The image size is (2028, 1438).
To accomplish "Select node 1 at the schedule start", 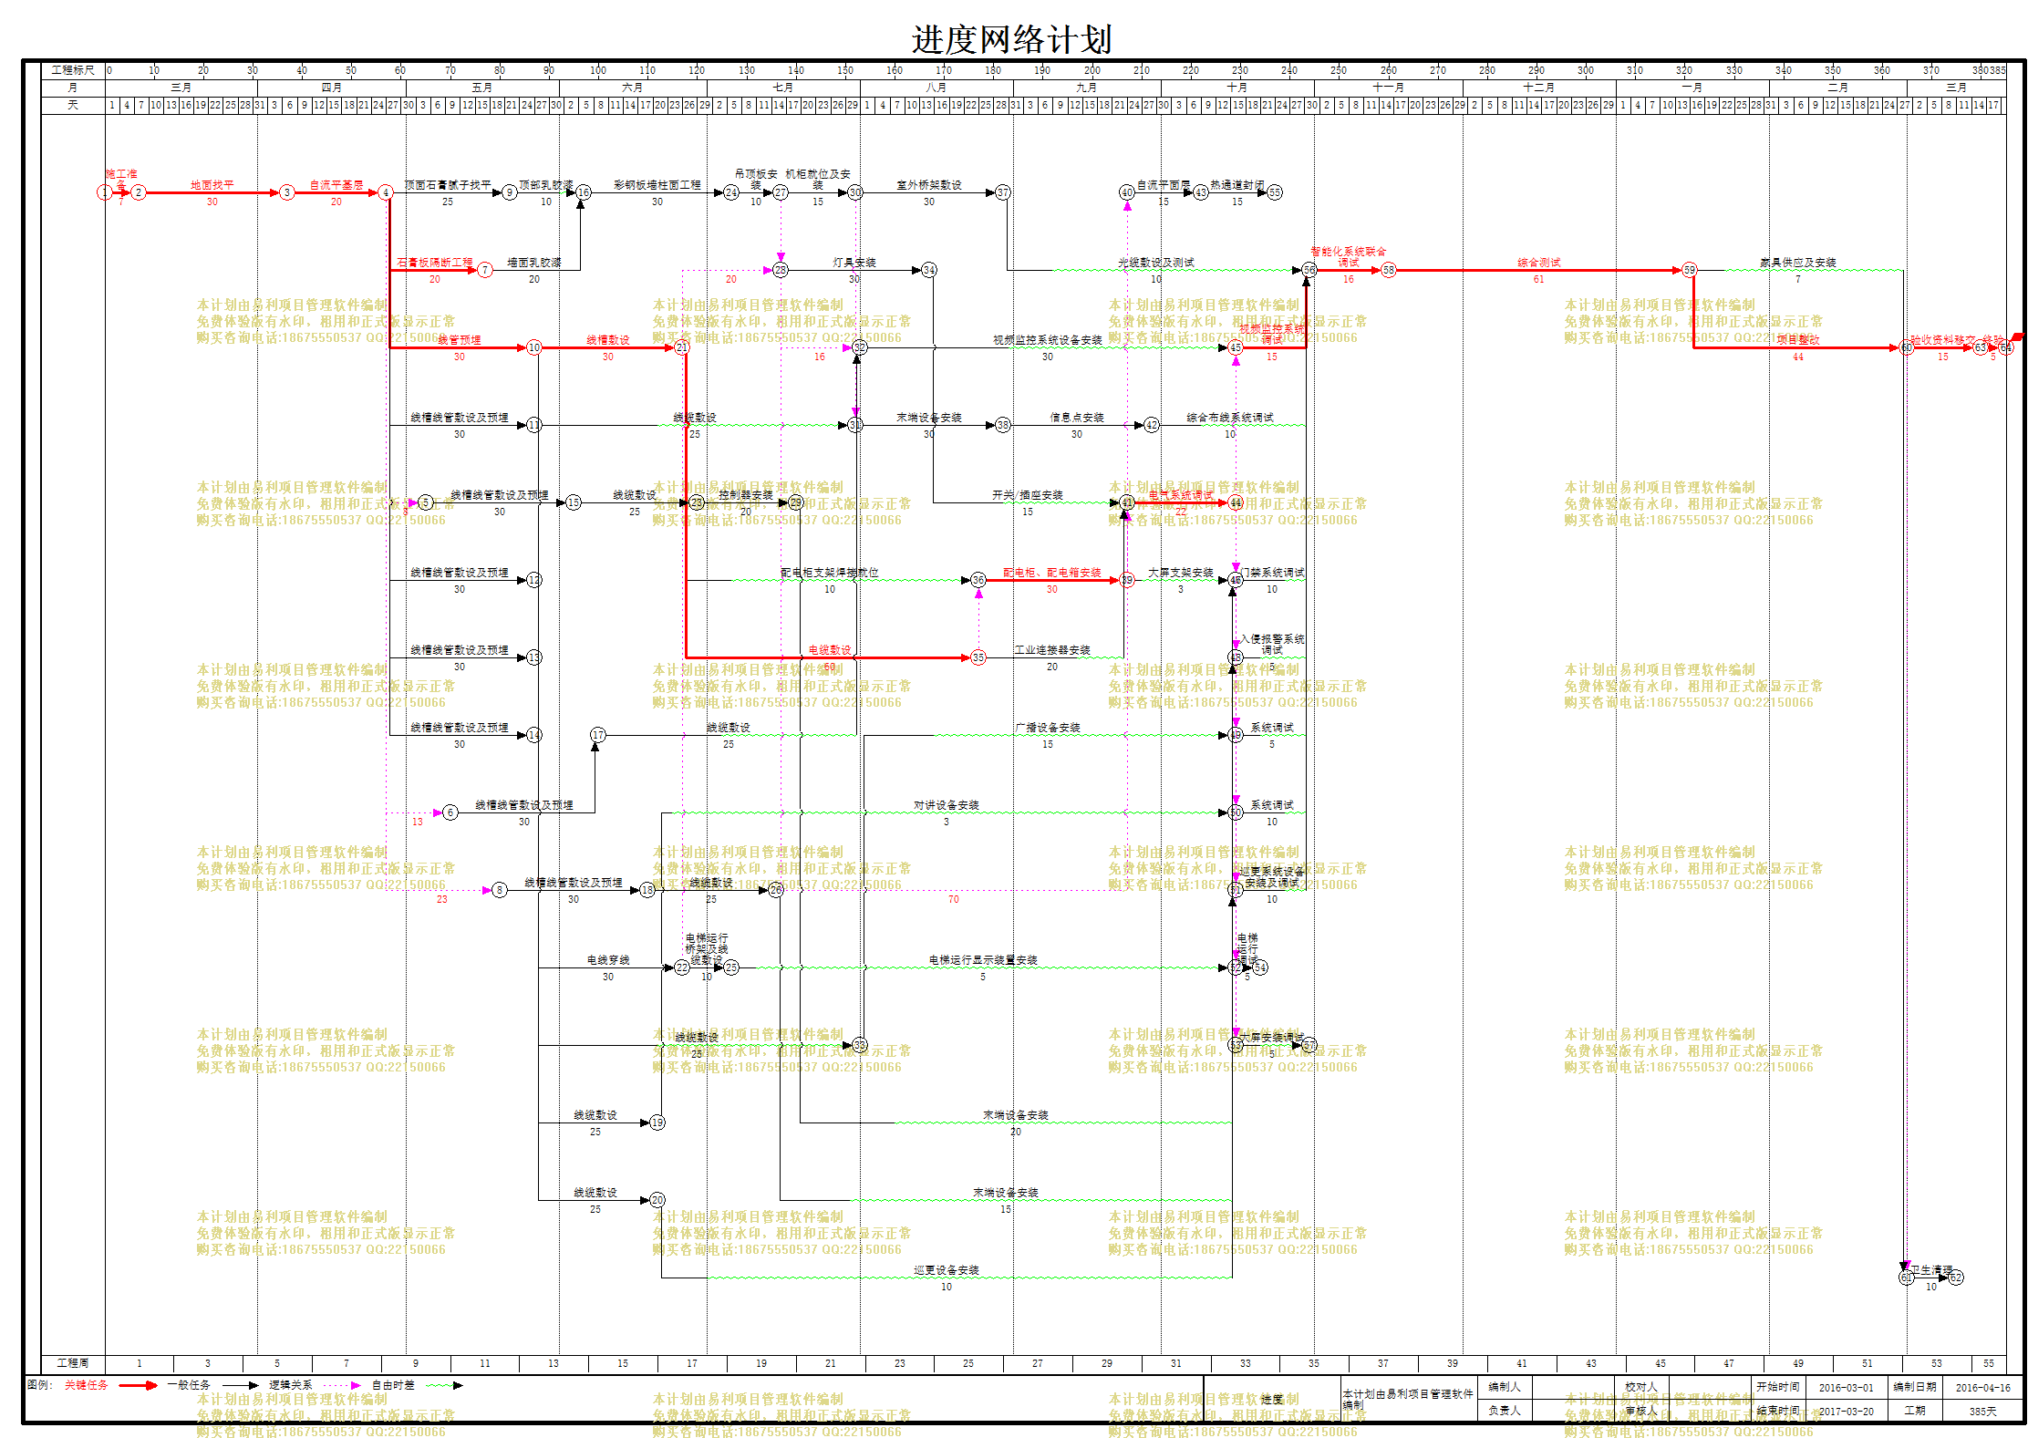I will click(x=105, y=192).
